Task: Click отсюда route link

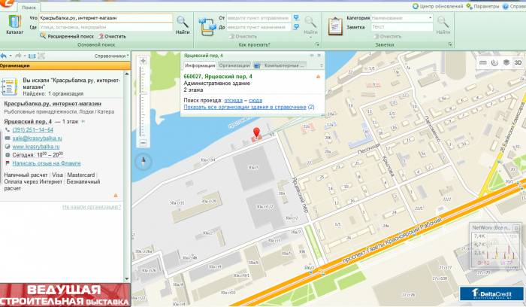Action: coord(233,100)
